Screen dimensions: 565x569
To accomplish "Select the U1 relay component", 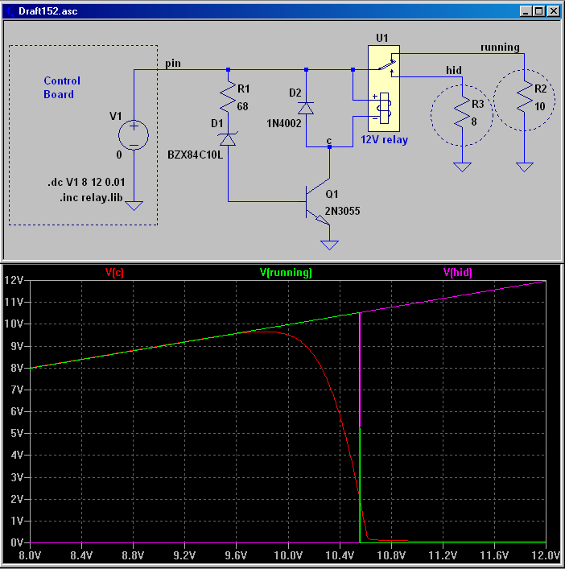I will tap(384, 89).
